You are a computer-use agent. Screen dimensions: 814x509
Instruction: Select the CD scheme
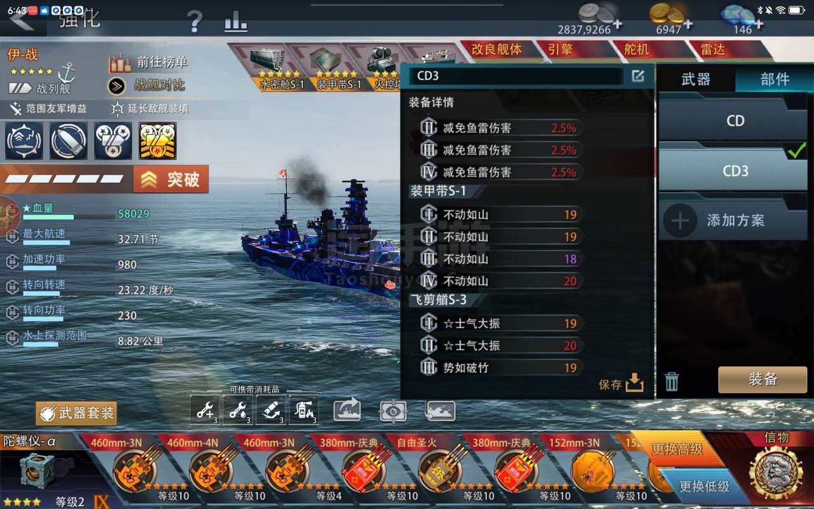coord(735,120)
